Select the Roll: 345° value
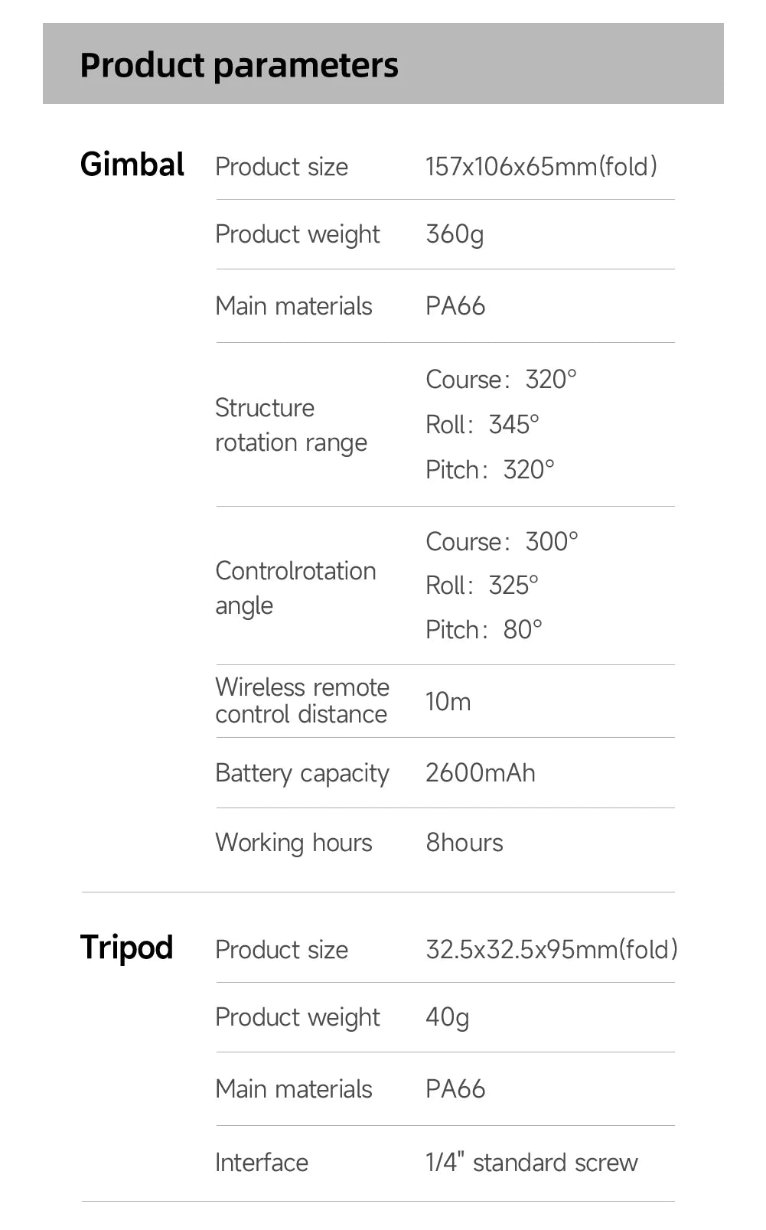766x1230 pixels. (x=482, y=424)
